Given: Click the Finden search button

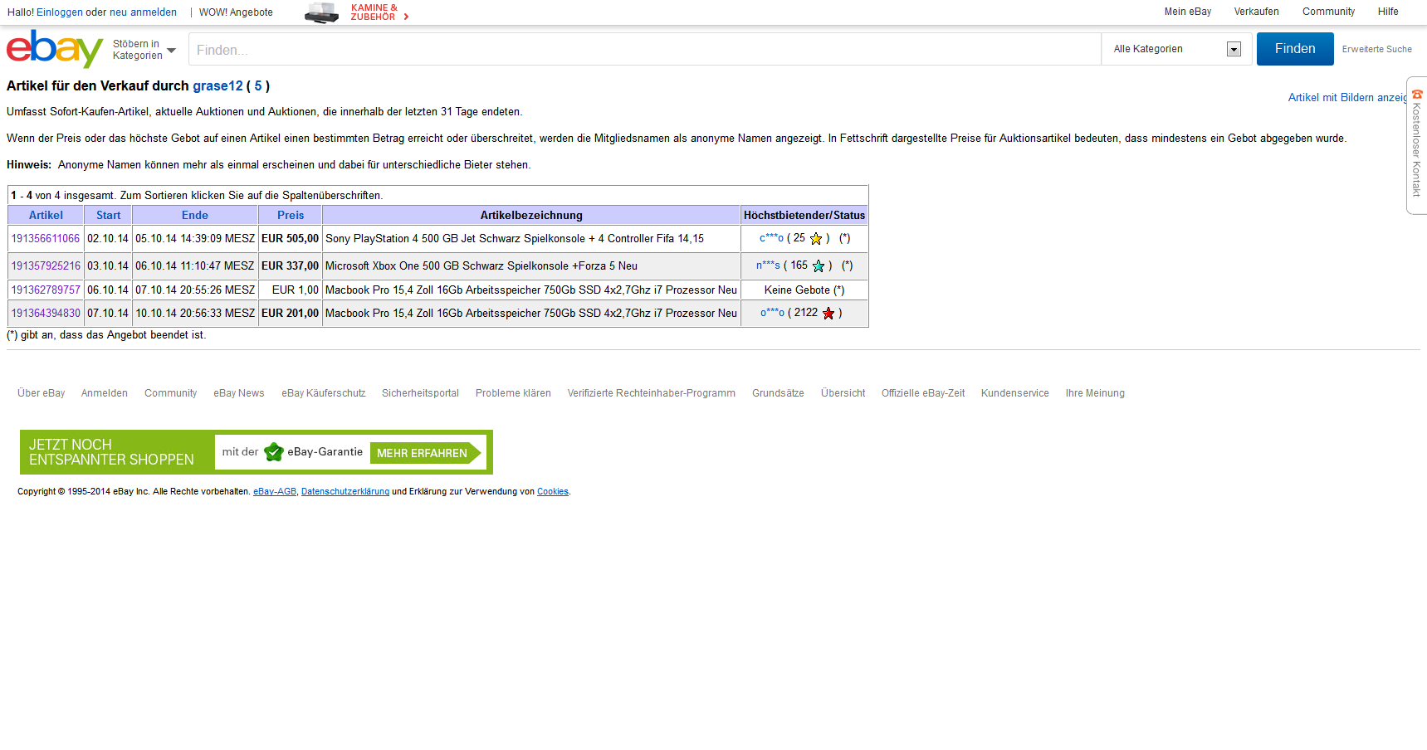Looking at the screenshot, I should coord(1295,49).
